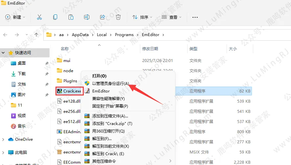Open Documents (文档) in sidebar
The height and width of the screenshot is (165, 291).
coord(22,84)
